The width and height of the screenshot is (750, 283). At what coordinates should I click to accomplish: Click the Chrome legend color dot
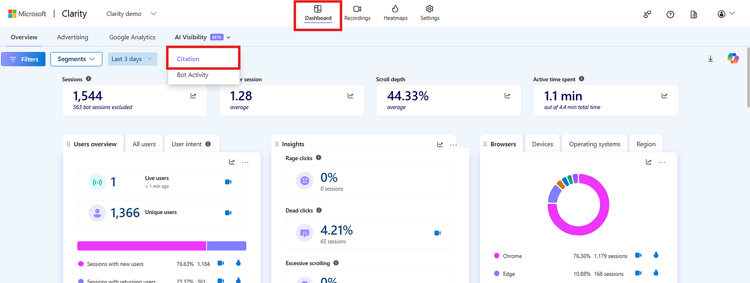(x=497, y=256)
